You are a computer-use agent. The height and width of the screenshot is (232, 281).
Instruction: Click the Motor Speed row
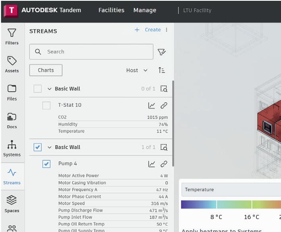tap(113, 203)
